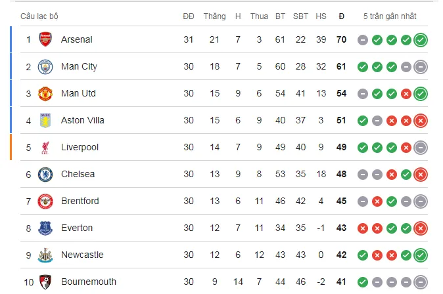The width and height of the screenshot is (443, 294).
Task: Click the Everton club crest icon
Action: [45, 228]
